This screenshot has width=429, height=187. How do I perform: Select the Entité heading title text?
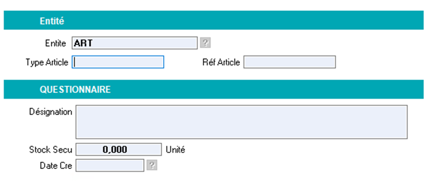pos(52,21)
